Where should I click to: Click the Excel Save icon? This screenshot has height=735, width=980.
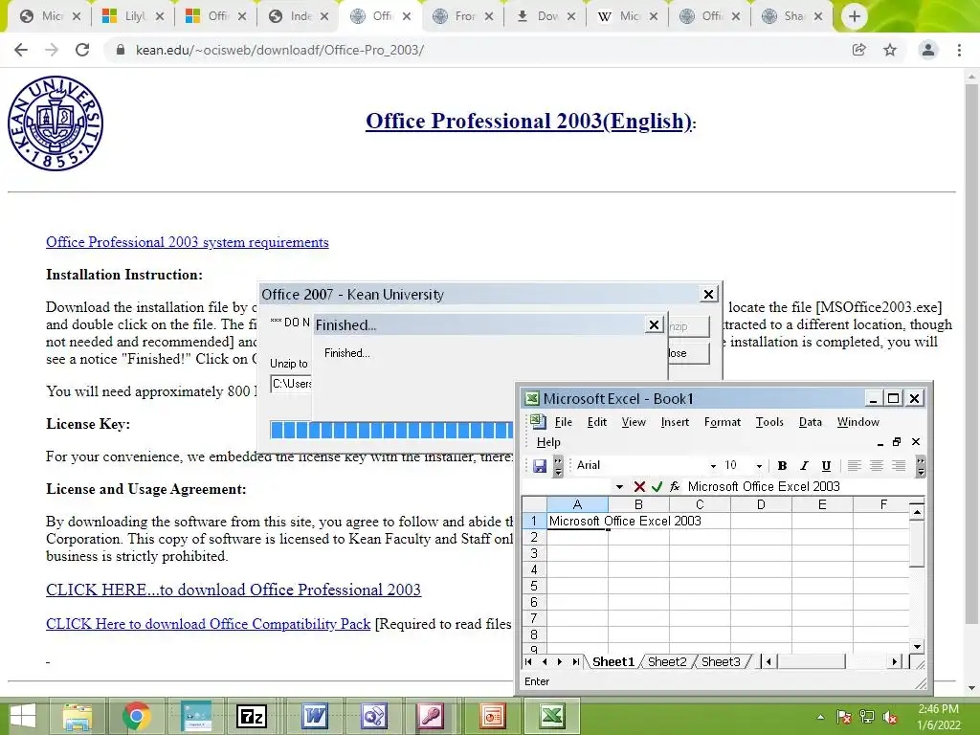(x=540, y=466)
